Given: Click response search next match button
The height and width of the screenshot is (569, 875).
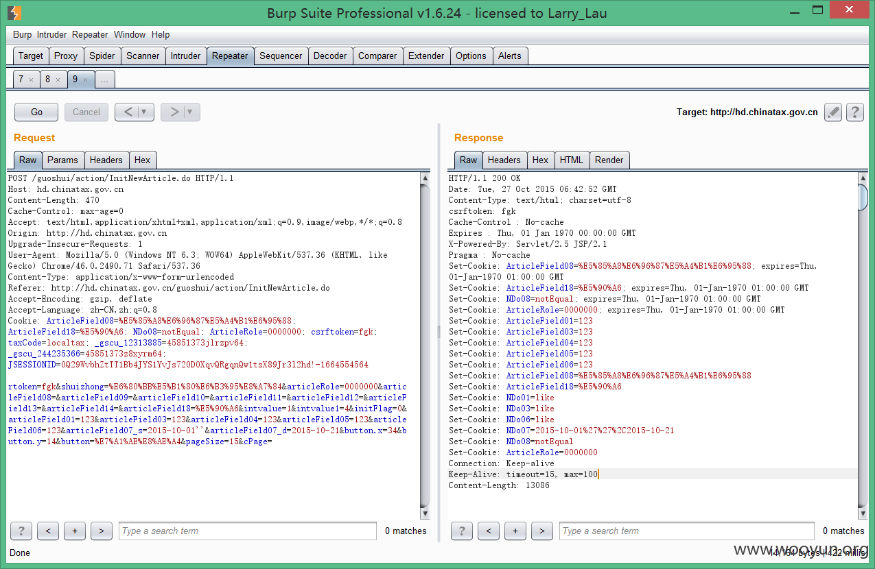Looking at the screenshot, I should [542, 531].
